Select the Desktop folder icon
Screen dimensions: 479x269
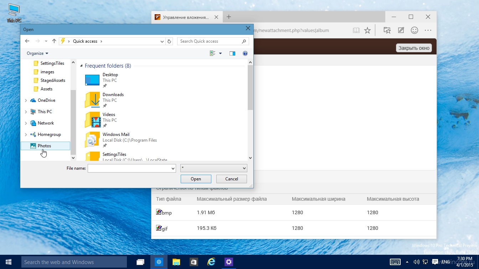pos(92,80)
